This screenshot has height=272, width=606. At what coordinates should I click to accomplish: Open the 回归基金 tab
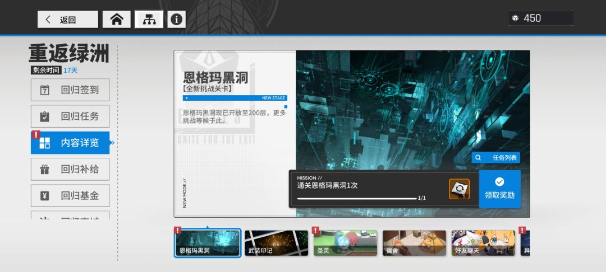[x=70, y=196]
